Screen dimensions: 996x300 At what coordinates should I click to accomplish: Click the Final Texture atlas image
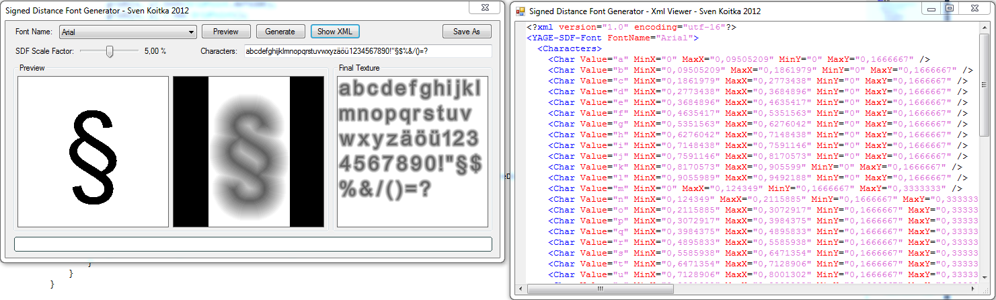[412, 151]
